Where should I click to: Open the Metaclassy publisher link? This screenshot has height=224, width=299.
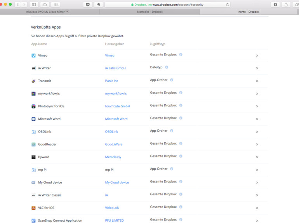(x=113, y=157)
